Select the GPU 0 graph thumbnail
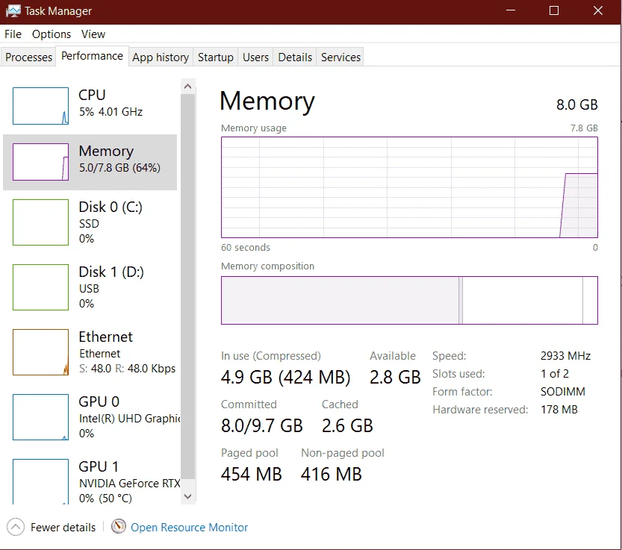 40,417
